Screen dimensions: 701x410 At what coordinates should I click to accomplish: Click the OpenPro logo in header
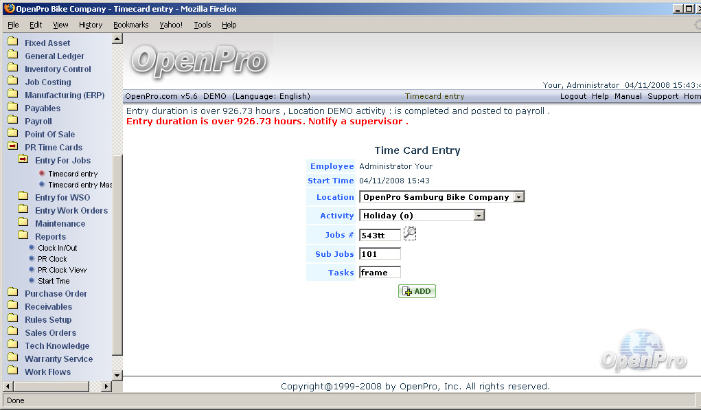[198, 60]
